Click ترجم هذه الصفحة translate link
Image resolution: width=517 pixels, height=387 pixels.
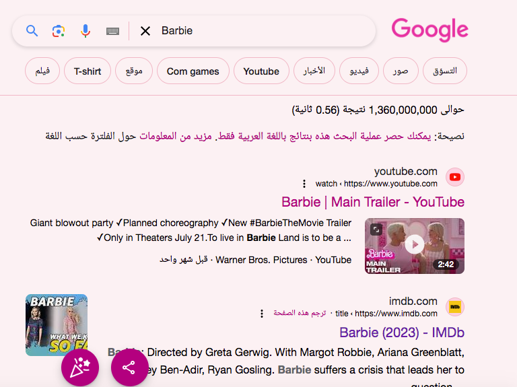[300, 313]
